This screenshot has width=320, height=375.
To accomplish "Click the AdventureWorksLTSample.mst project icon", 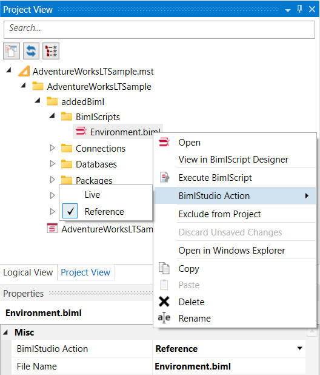I will pos(24,71).
